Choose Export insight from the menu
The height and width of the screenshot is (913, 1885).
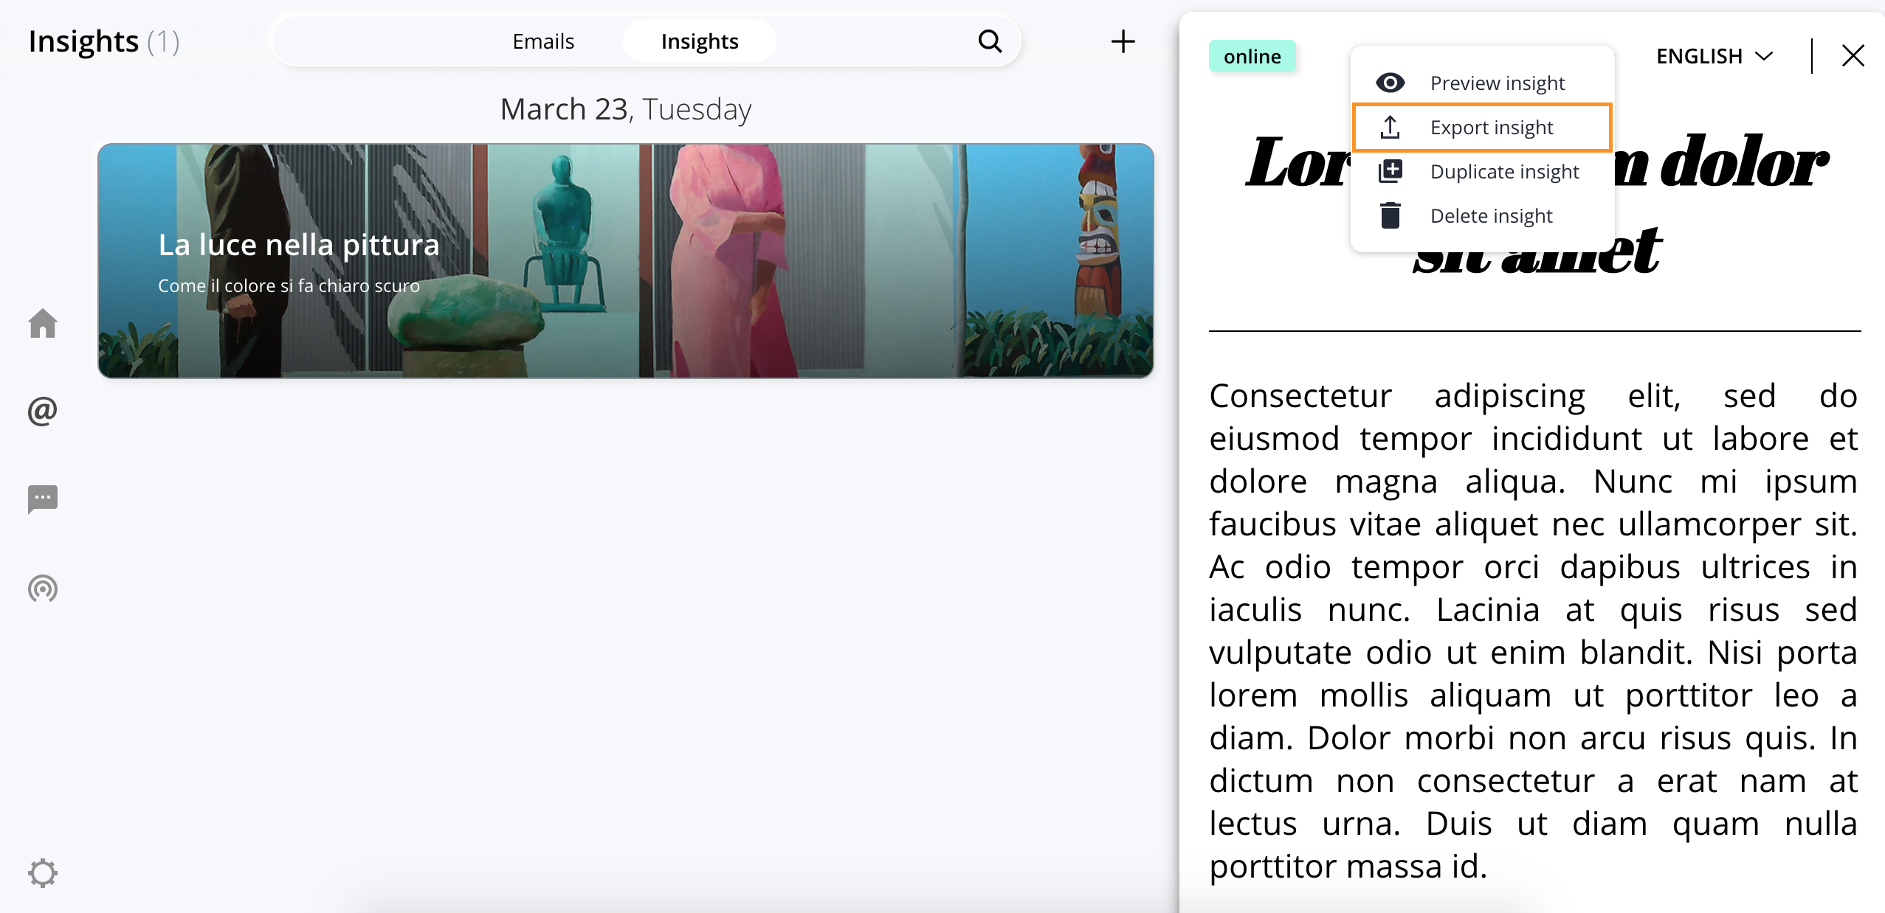tap(1483, 128)
